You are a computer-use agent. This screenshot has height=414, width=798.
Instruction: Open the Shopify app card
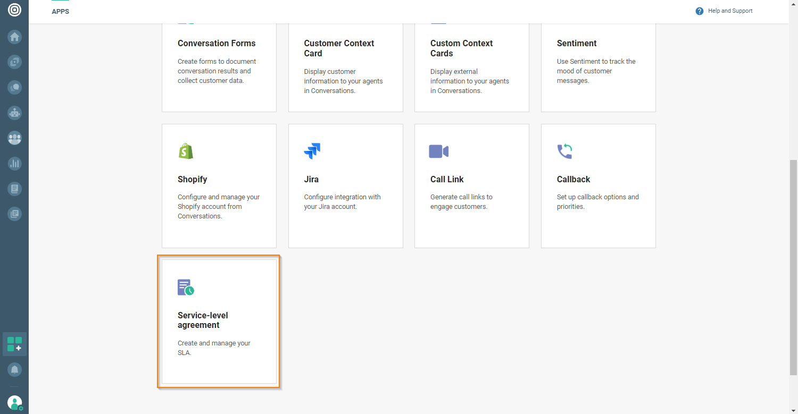pos(219,186)
